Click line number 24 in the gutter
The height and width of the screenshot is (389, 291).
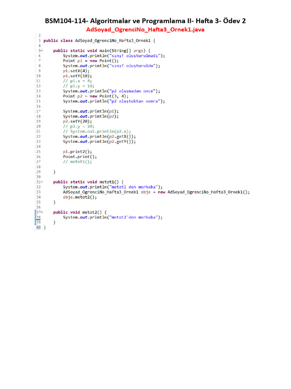point(38,147)
